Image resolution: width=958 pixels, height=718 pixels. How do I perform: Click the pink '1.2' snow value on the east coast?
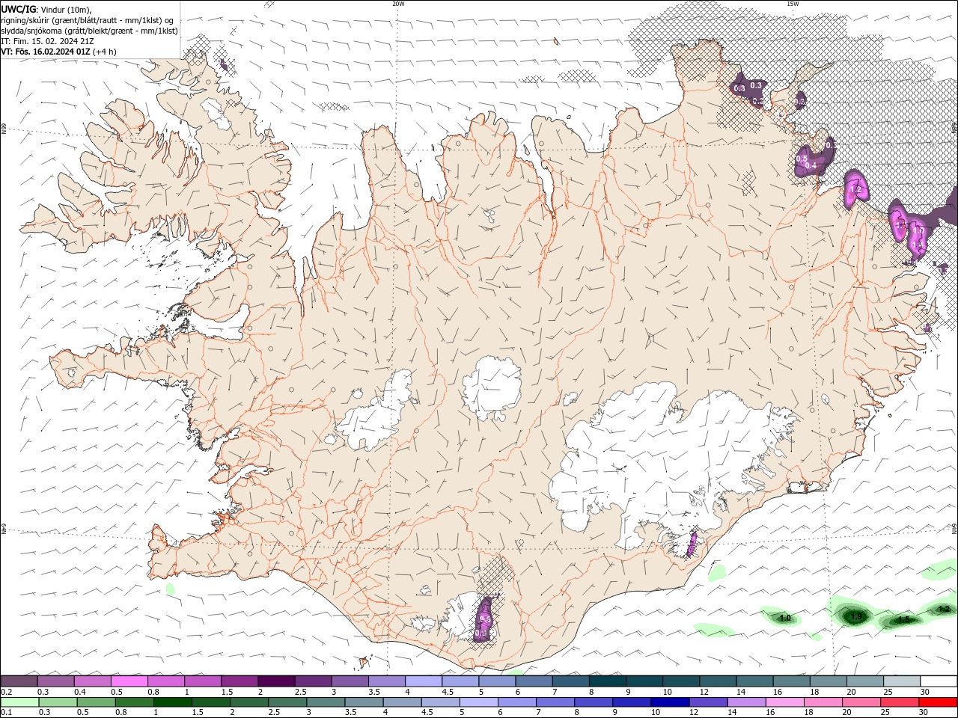[857, 191]
